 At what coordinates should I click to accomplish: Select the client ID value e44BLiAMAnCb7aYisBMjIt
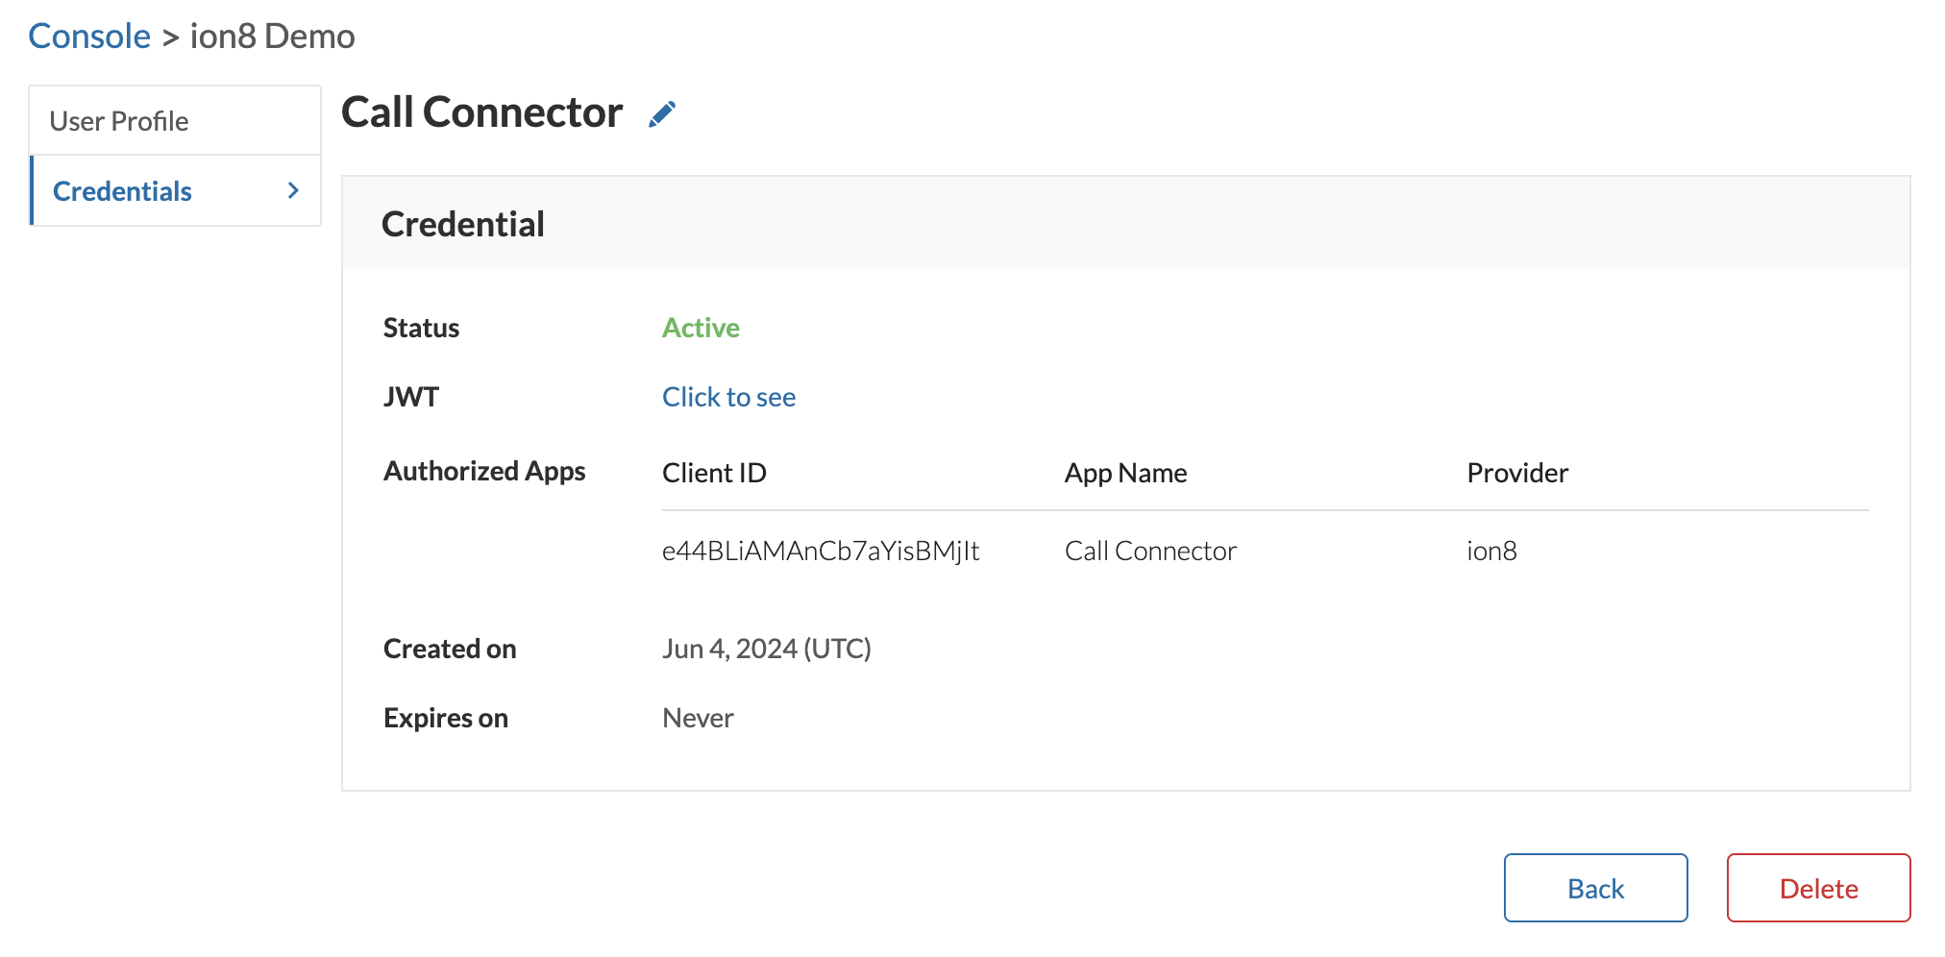pyautogui.click(x=820, y=551)
